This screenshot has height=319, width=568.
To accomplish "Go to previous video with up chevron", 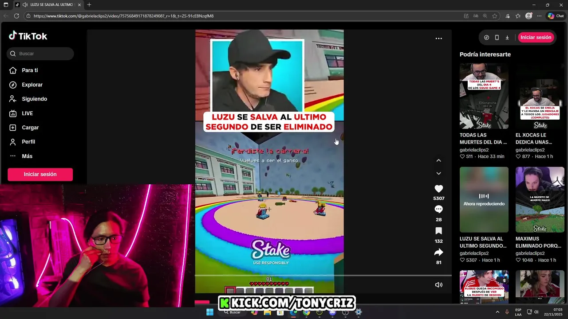I will pos(438,160).
